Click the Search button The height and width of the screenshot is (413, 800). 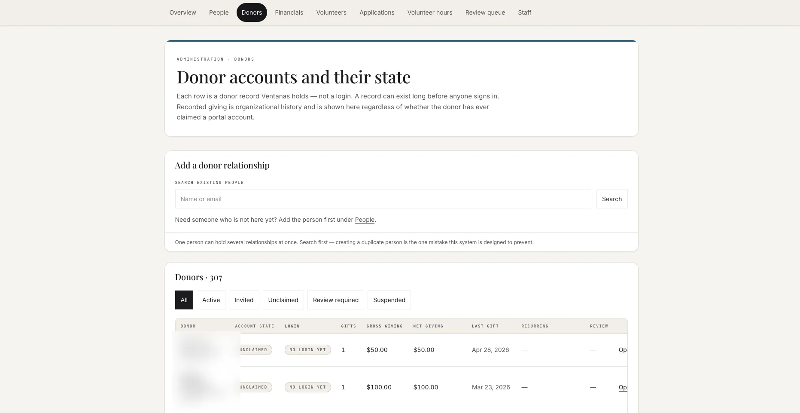612,199
